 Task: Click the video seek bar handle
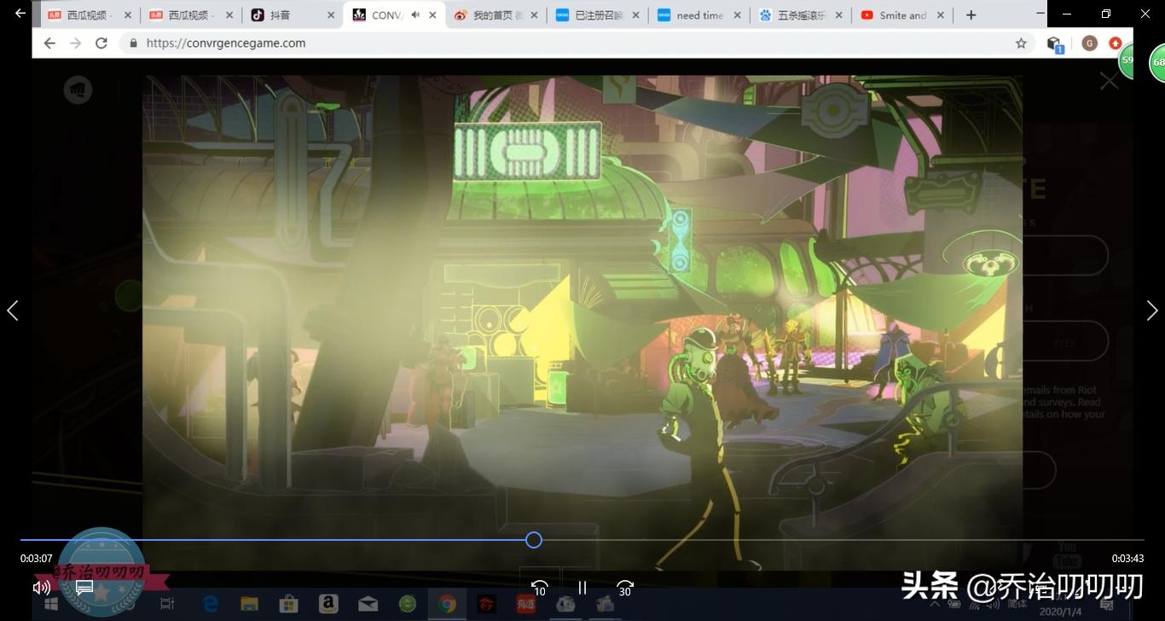[534, 540]
